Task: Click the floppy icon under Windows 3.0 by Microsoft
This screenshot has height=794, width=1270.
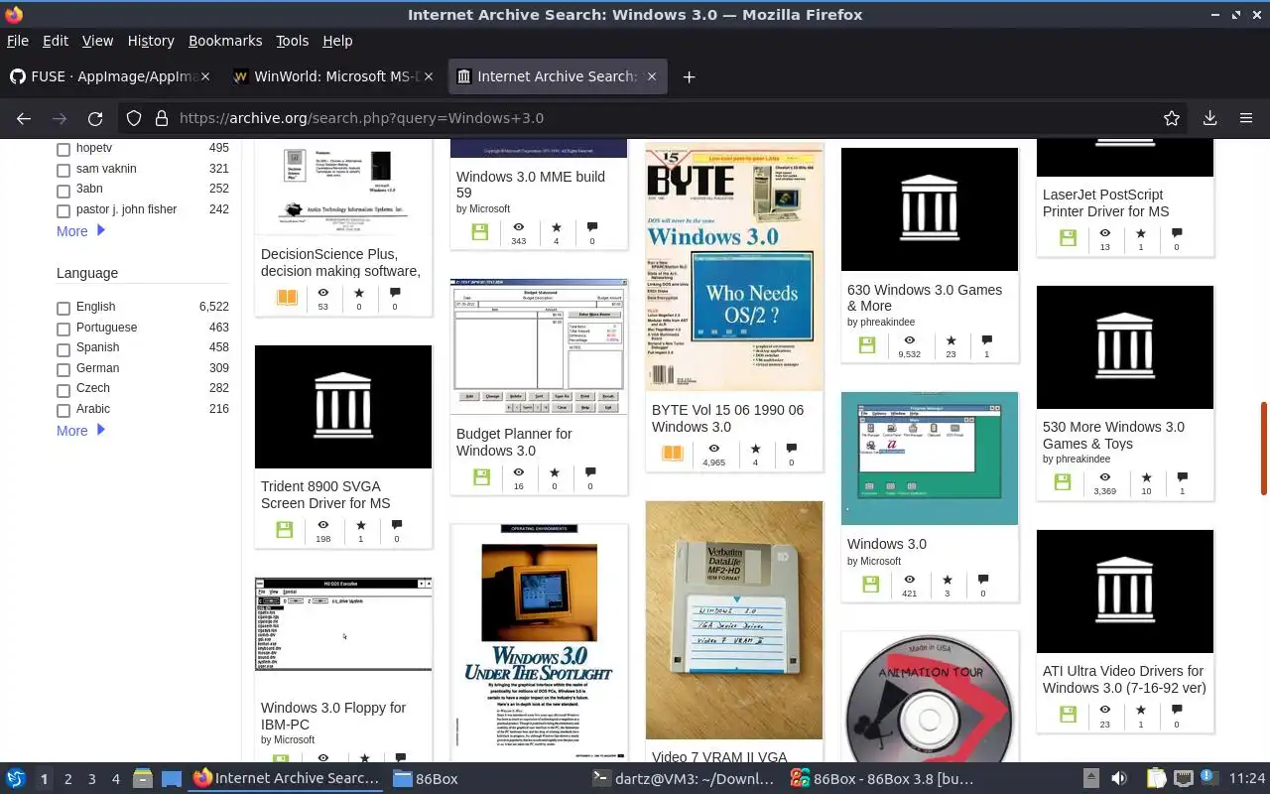Action: (x=870, y=585)
